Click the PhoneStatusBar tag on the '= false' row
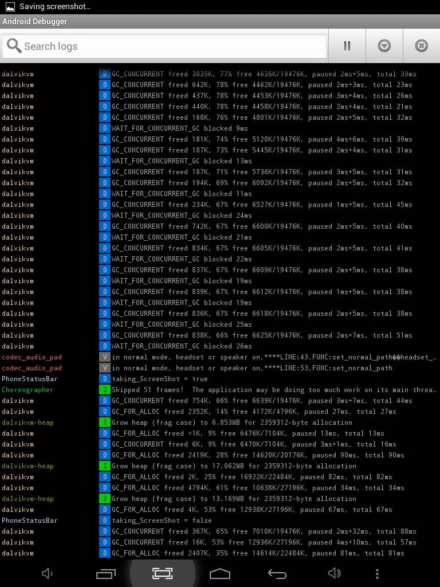This screenshot has width=440, height=587. tap(30, 521)
